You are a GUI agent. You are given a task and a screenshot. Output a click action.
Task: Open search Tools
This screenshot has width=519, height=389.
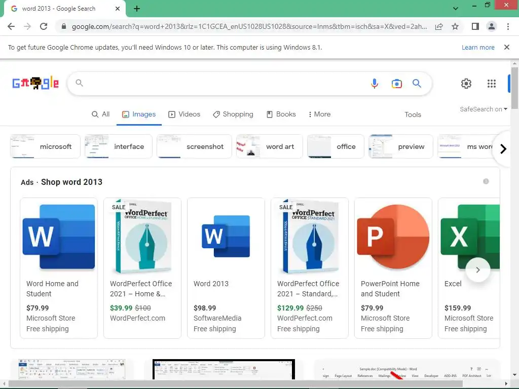413,114
